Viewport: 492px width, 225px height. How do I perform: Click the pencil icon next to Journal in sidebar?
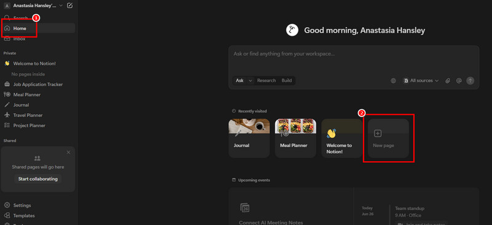coord(7,105)
